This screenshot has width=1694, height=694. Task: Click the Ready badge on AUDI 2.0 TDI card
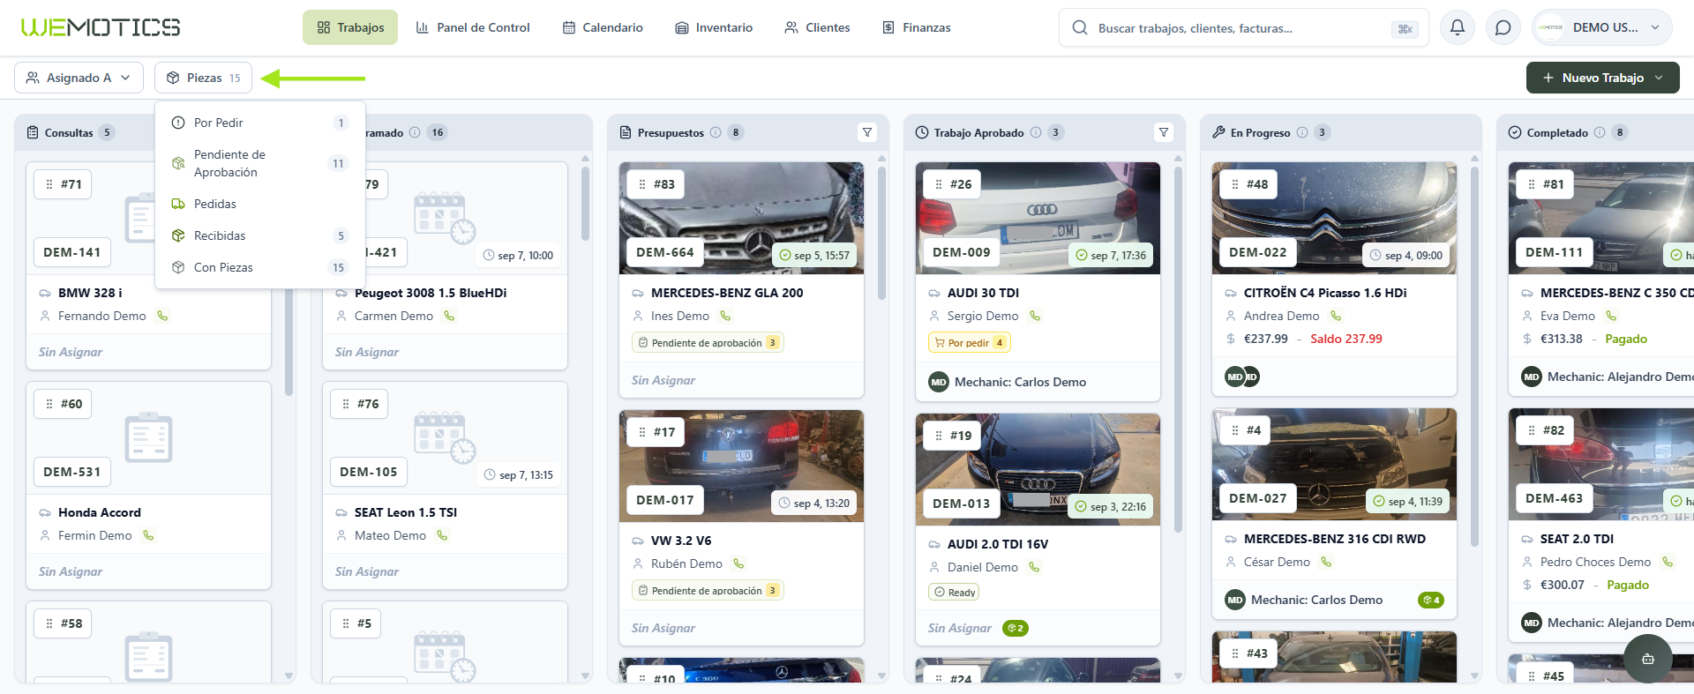point(954,593)
